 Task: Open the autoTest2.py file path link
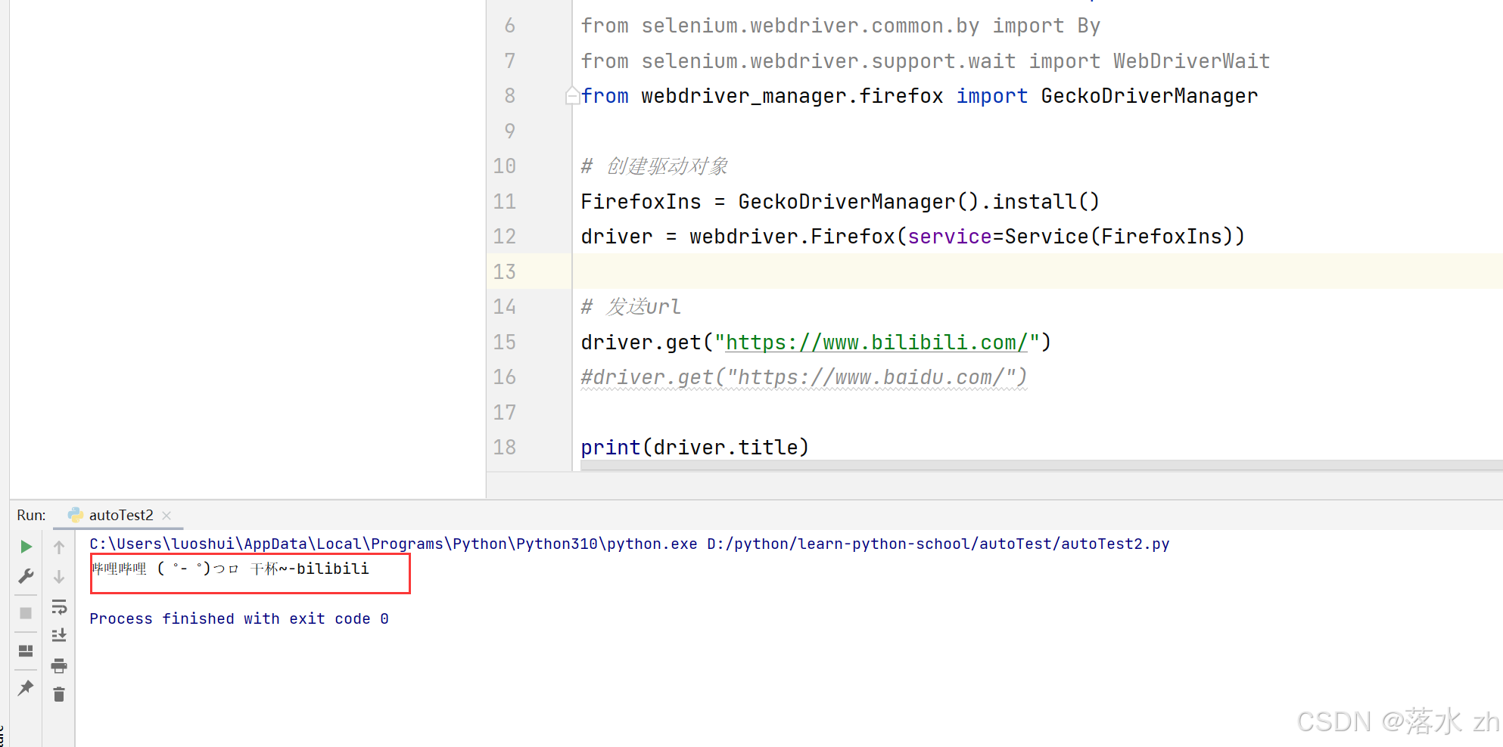pos(938,544)
